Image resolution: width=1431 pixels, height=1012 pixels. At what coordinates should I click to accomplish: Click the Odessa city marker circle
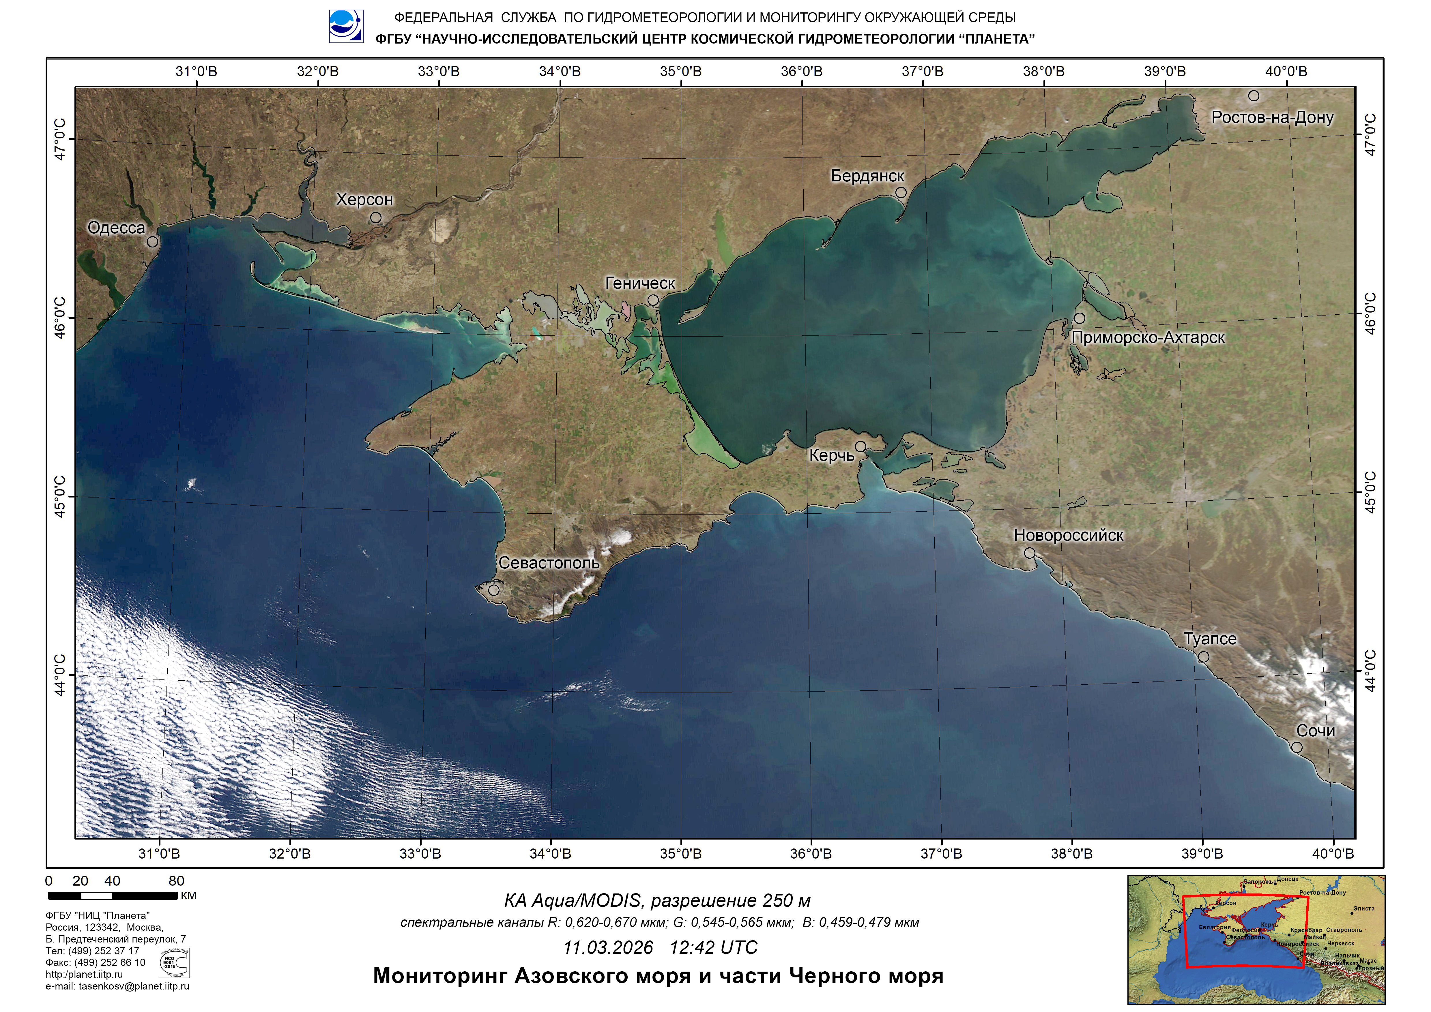153,242
